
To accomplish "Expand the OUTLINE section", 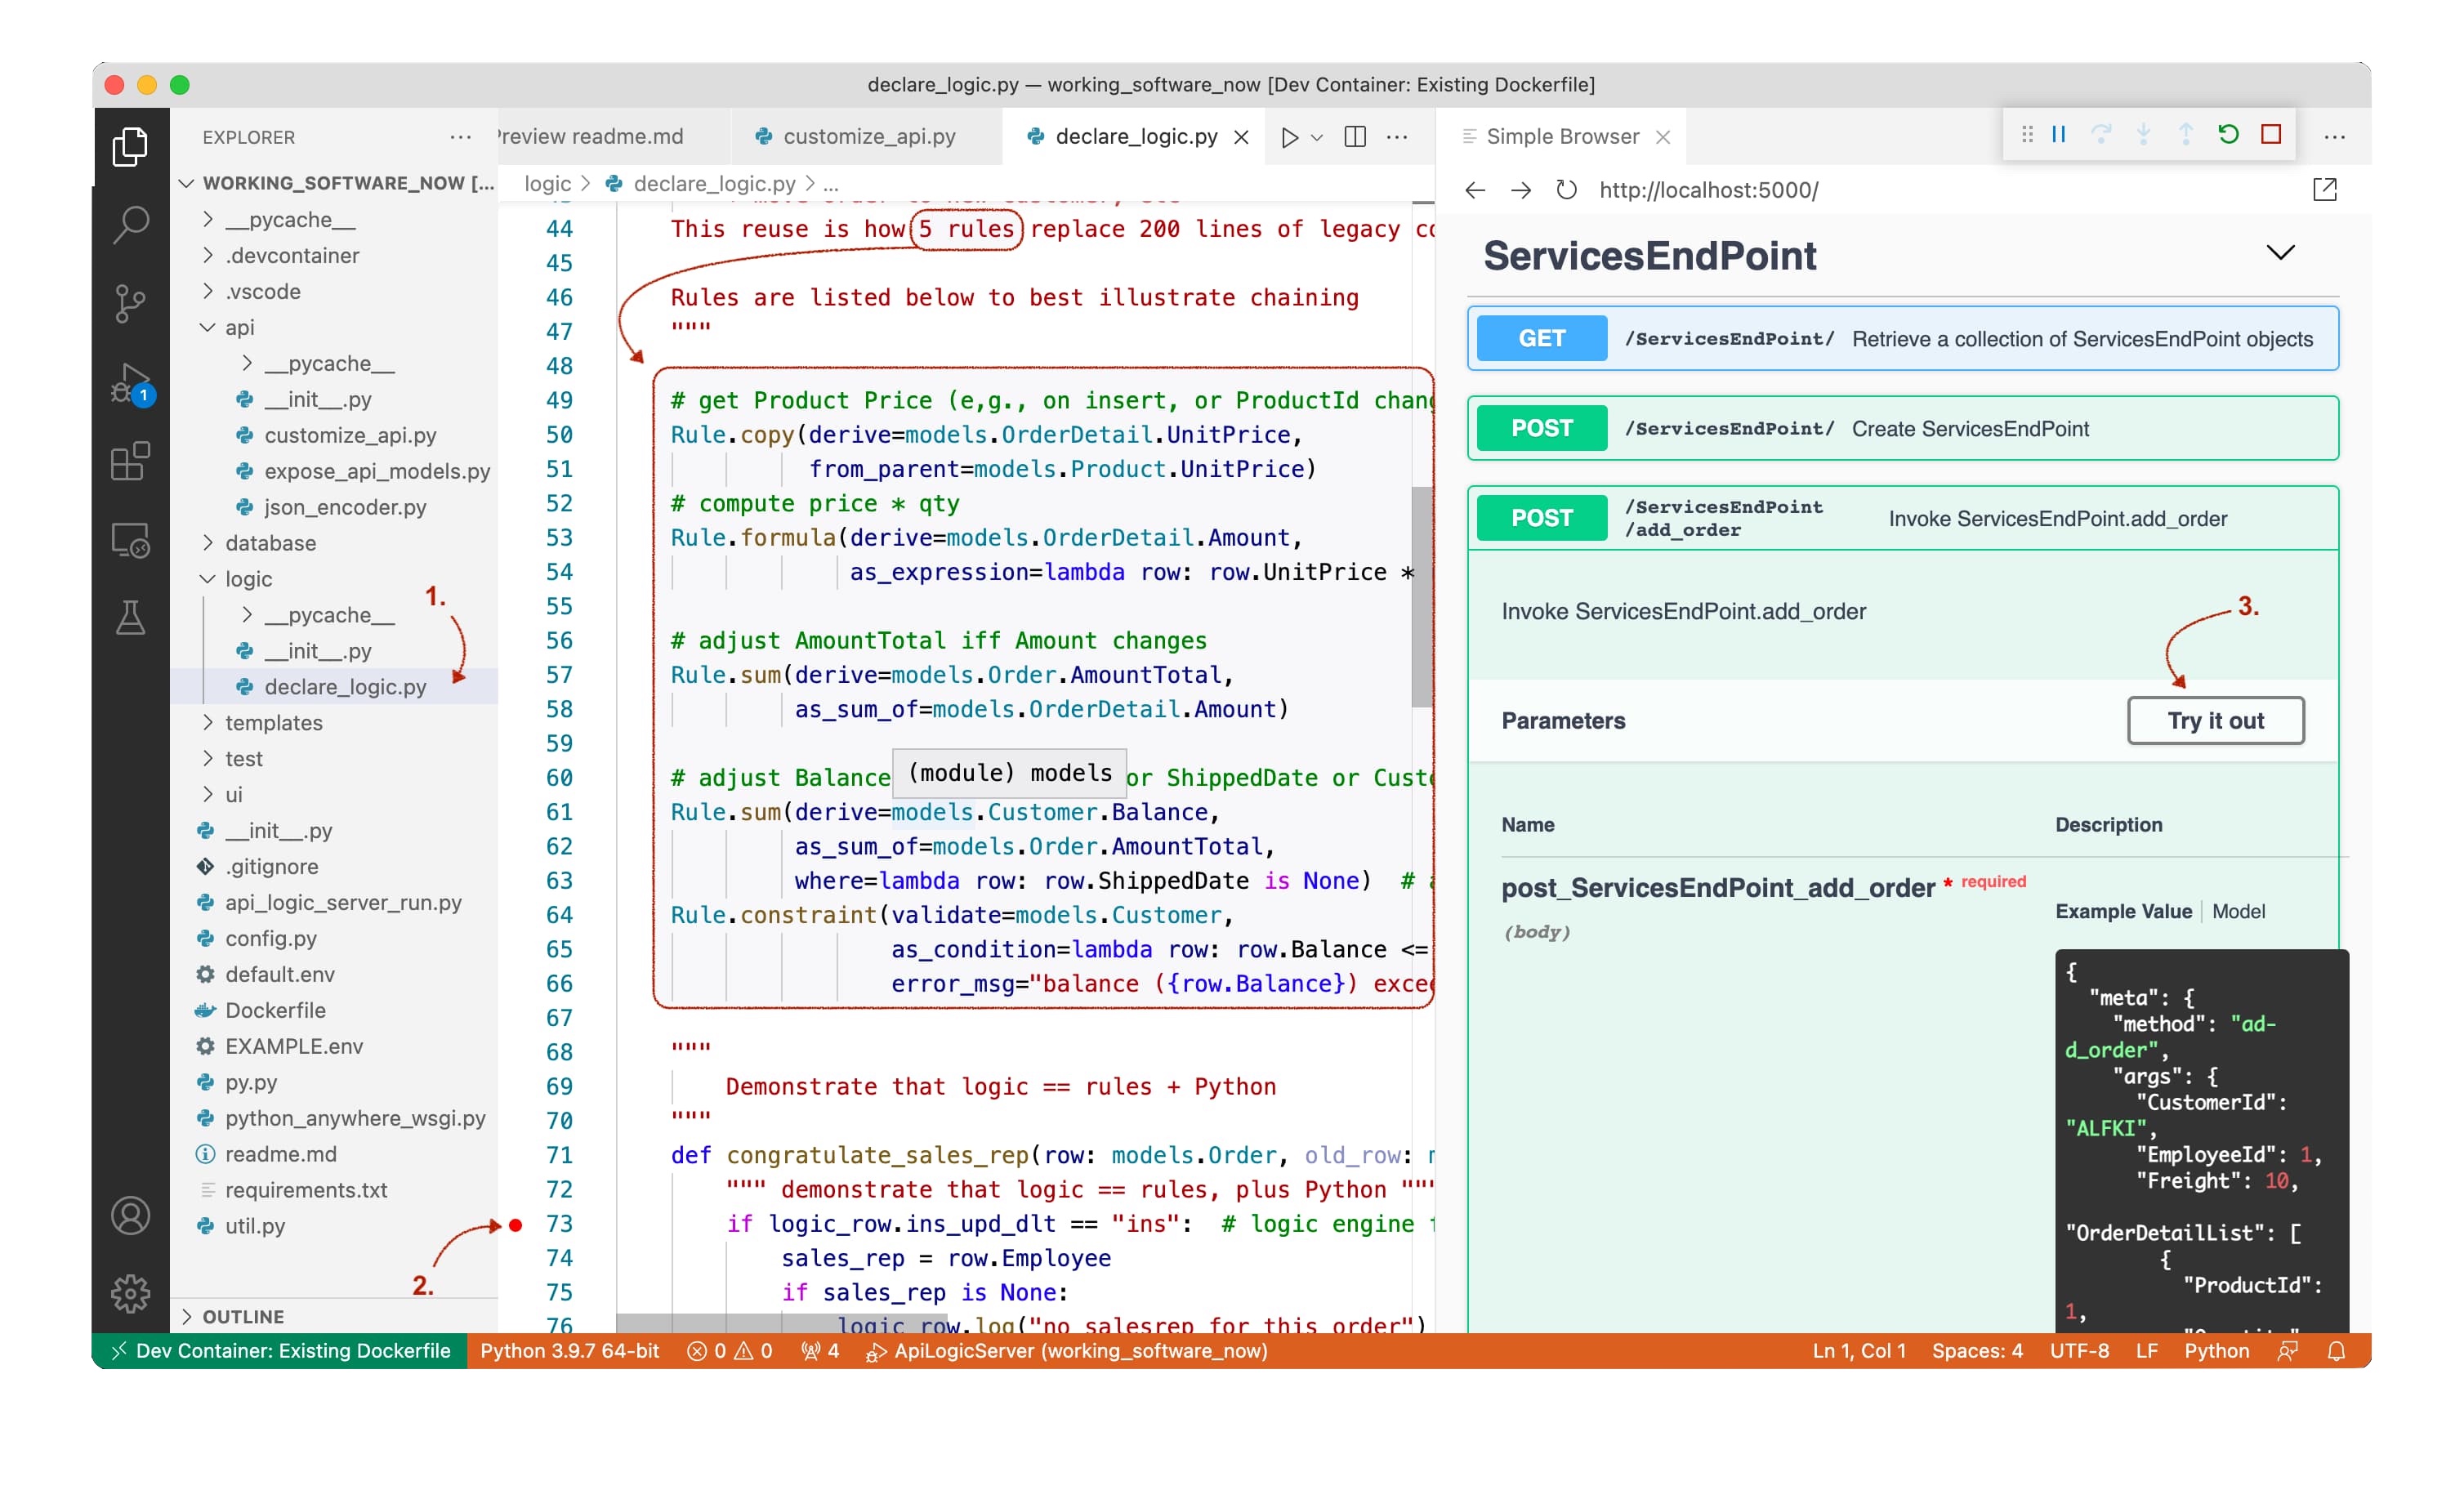I will click(243, 1316).
